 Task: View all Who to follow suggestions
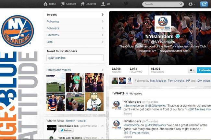tap(82, 121)
